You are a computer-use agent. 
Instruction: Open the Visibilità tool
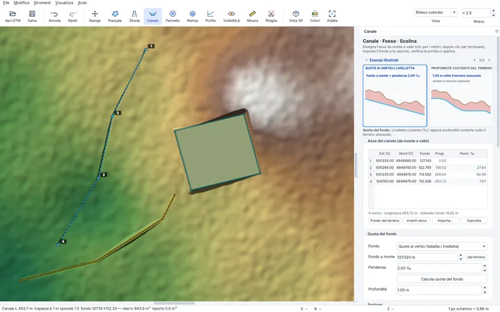tap(231, 16)
